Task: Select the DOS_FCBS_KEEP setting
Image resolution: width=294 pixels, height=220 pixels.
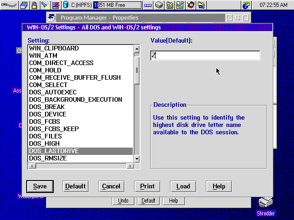Action: pos(81,129)
